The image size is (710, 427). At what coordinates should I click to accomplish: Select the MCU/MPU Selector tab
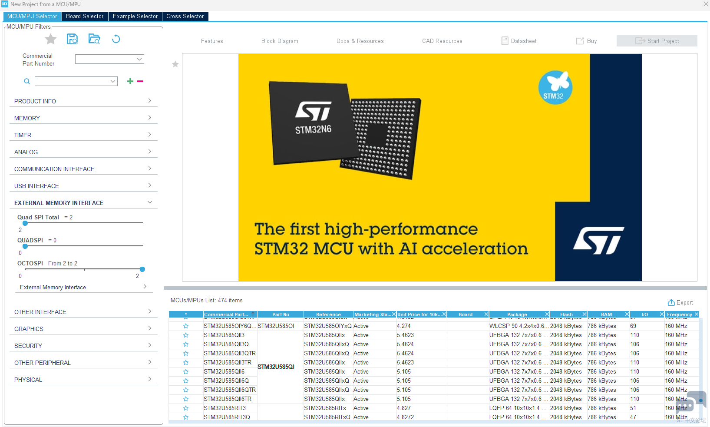pos(32,17)
